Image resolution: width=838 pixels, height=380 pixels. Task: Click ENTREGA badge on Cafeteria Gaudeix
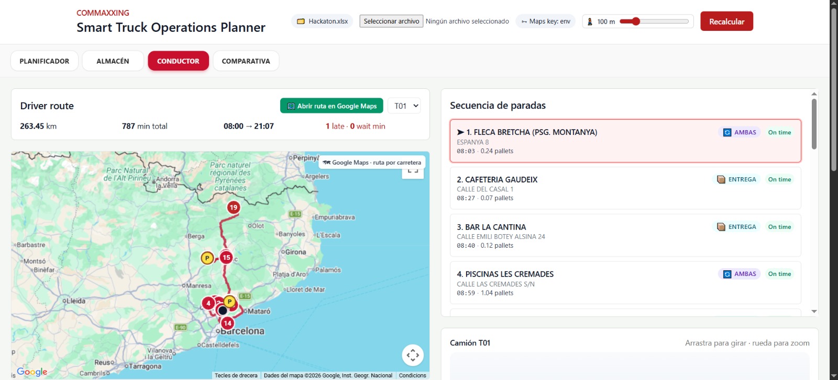(x=736, y=179)
